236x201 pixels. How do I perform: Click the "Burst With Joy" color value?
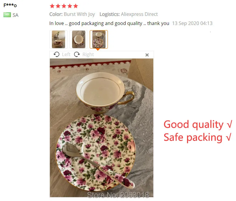79,14
